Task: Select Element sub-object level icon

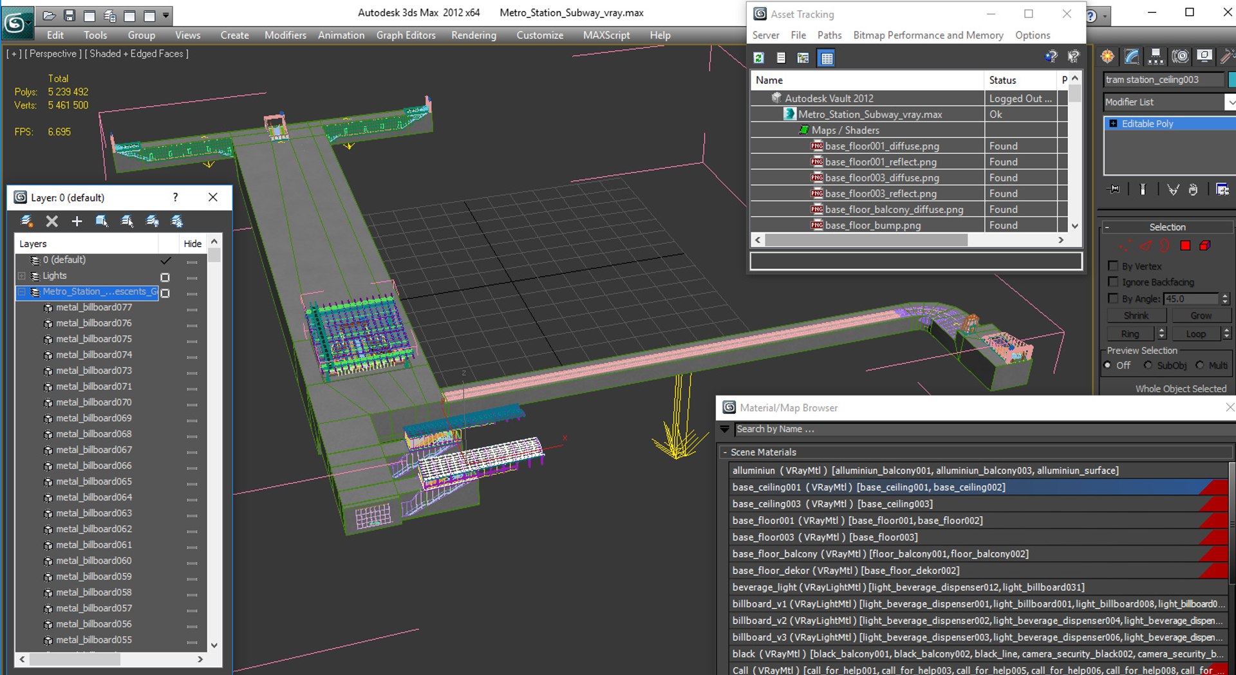Action: pos(1205,245)
